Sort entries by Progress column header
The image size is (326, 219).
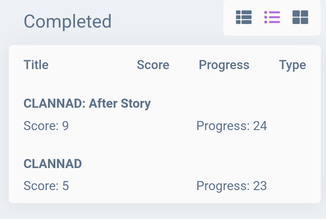[224, 65]
